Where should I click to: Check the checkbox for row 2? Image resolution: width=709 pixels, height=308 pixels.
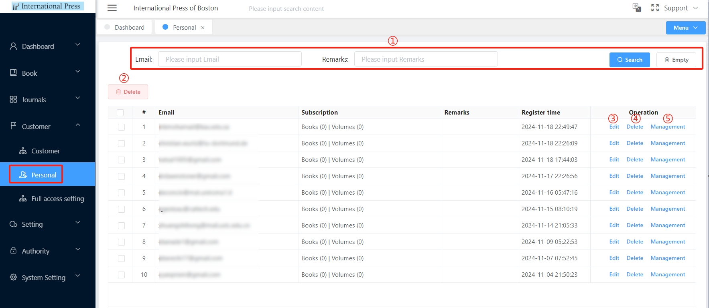point(121,143)
